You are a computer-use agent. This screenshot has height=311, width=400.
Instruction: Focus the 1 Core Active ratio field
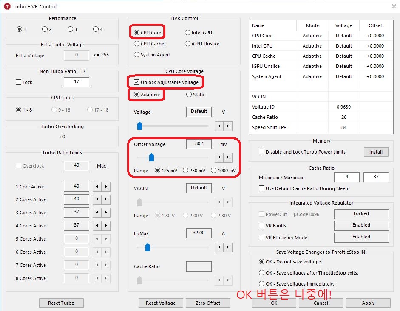pos(77,186)
